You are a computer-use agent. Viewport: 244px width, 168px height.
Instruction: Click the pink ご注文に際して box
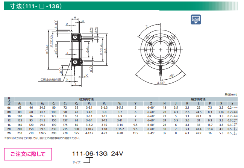28,153
